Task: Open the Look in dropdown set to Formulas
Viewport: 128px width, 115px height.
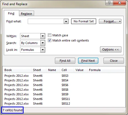Action: 33,50
